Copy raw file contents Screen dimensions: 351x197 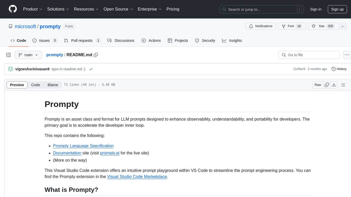[327, 85]
